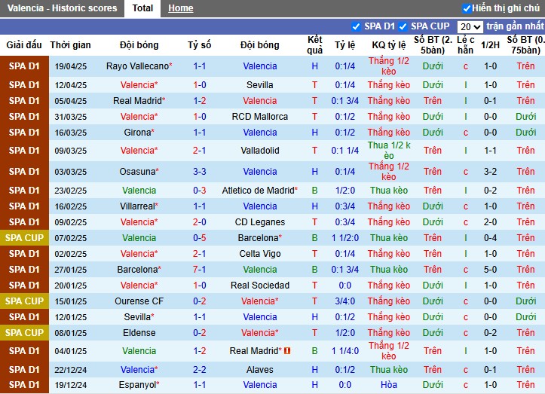Click the date 19/12/24
This screenshot has width=545, height=394.
click(x=71, y=385)
